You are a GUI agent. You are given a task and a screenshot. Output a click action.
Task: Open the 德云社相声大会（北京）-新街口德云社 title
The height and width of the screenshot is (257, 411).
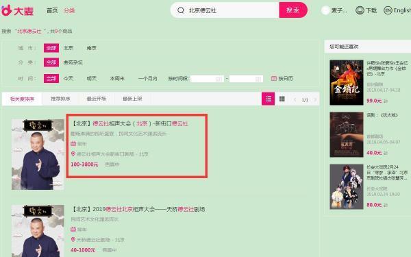point(130,123)
